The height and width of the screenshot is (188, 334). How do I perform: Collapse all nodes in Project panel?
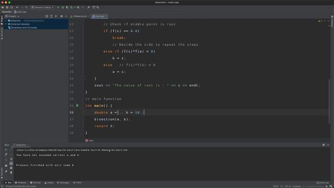[56, 16]
